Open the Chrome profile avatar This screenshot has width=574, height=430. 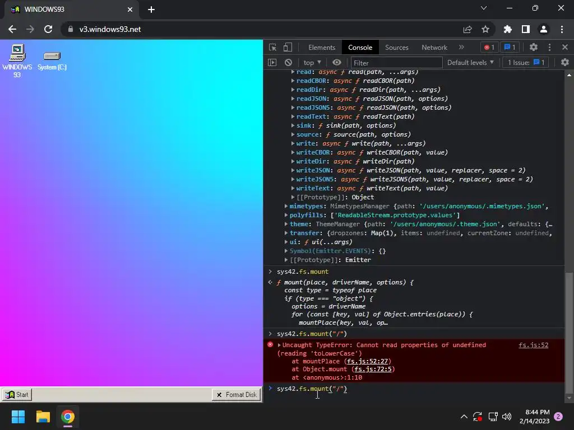(544, 29)
